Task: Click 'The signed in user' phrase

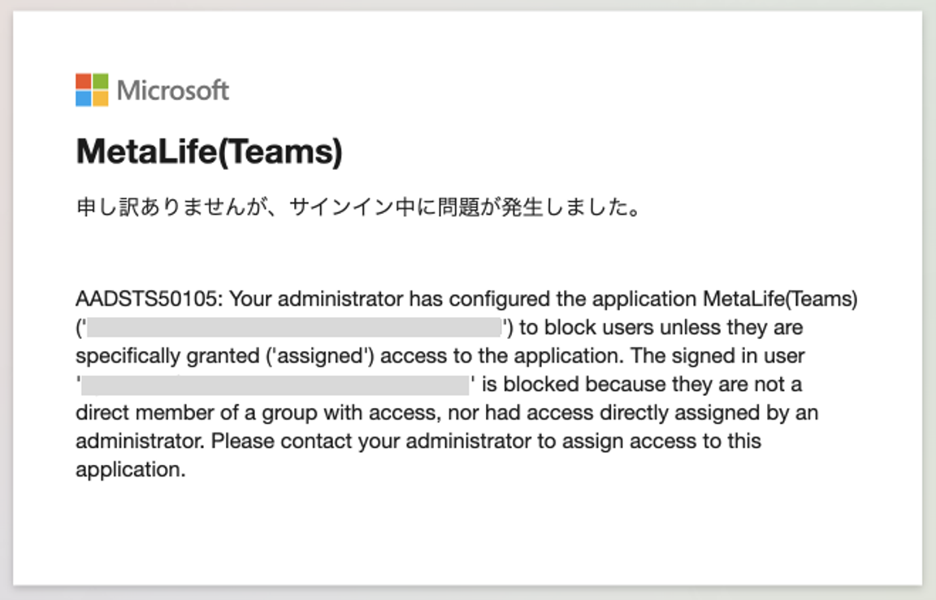Action: (x=718, y=356)
